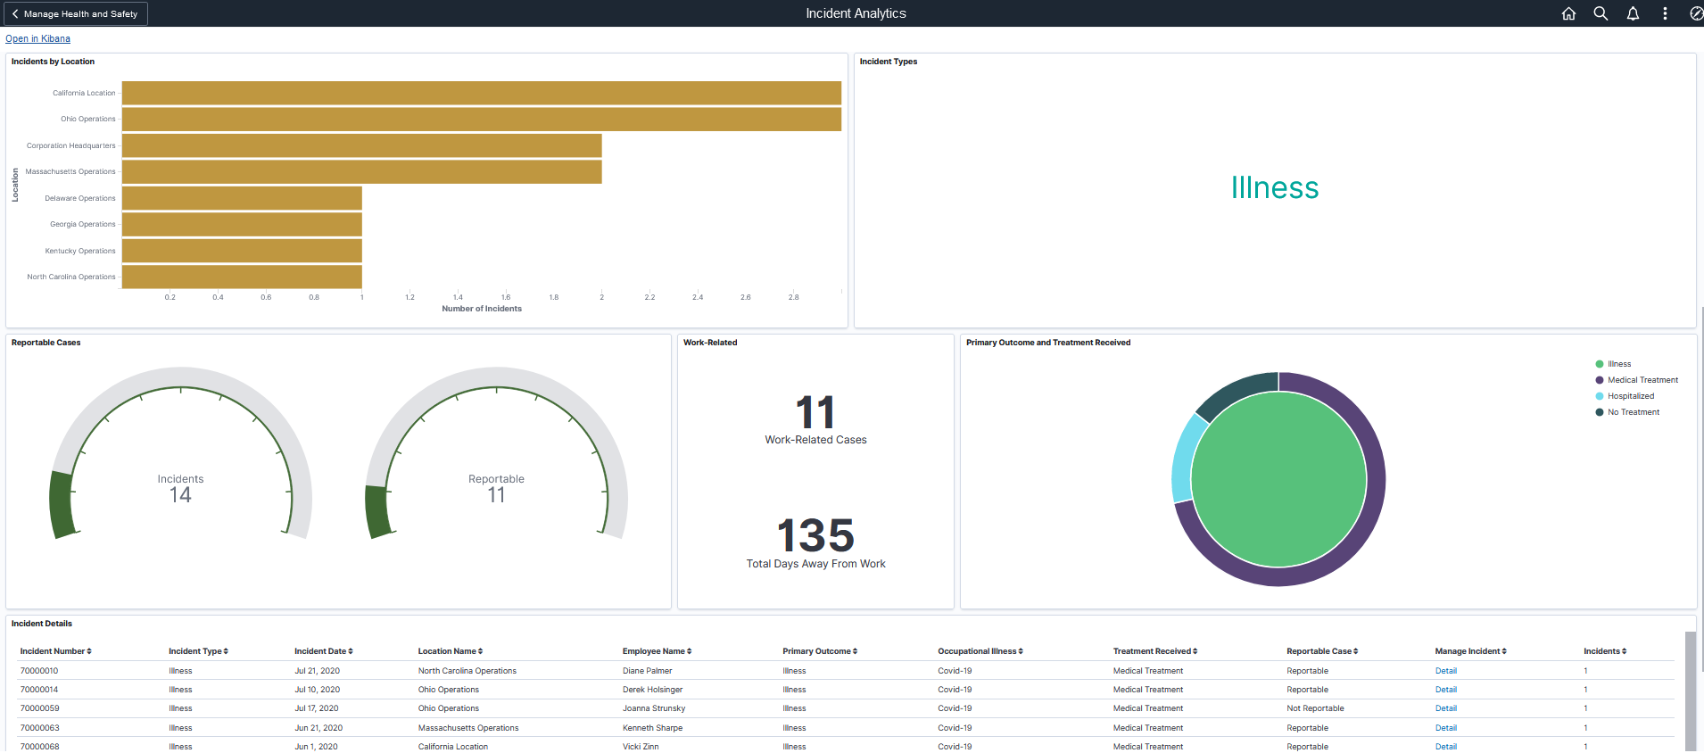Click the Home icon in header
The height and width of the screenshot is (753, 1704).
1568,13
